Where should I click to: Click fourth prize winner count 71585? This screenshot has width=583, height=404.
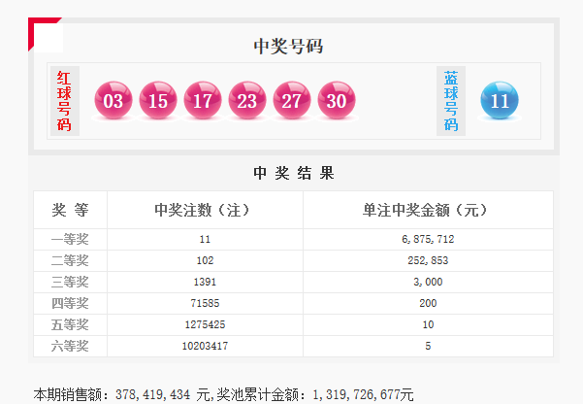[205, 303]
